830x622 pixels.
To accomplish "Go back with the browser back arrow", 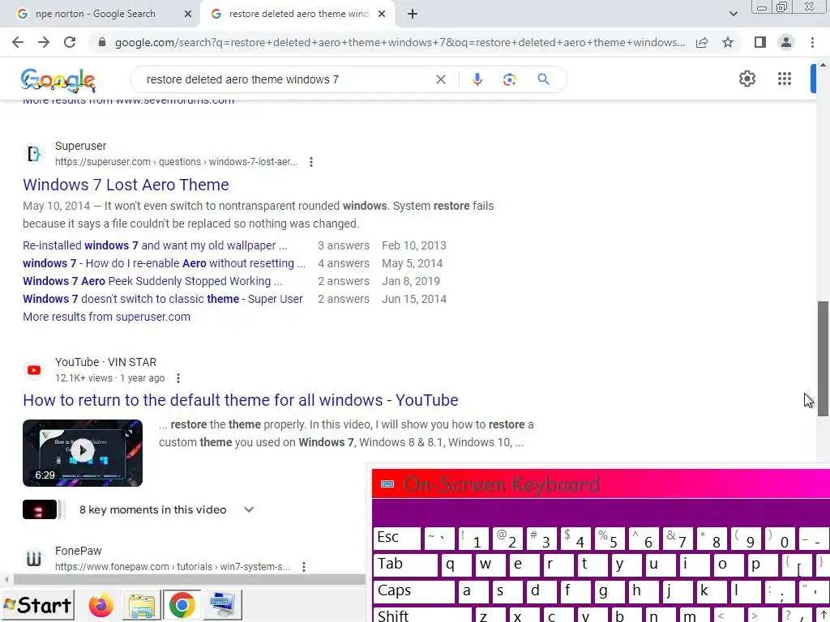I will point(18,42).
